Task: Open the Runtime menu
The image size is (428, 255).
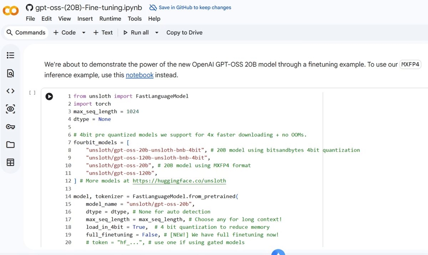Action: [110, 19]
